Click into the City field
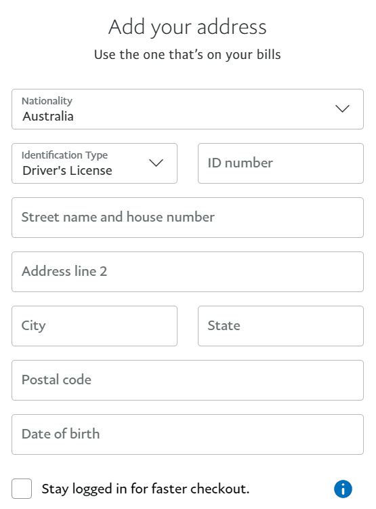Viewport: 376px width, 509px height. pos(94,326)
